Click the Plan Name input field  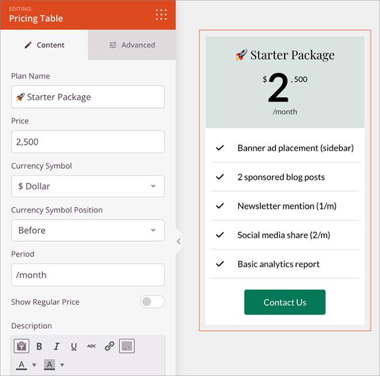click(88, 97)
